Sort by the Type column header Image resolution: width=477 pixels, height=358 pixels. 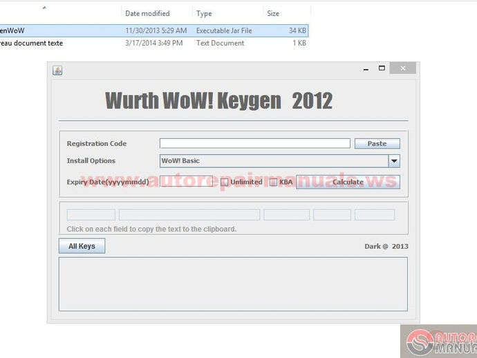click(x=204, y=13)
